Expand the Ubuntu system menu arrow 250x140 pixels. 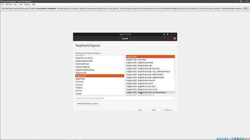coord(175,34)
